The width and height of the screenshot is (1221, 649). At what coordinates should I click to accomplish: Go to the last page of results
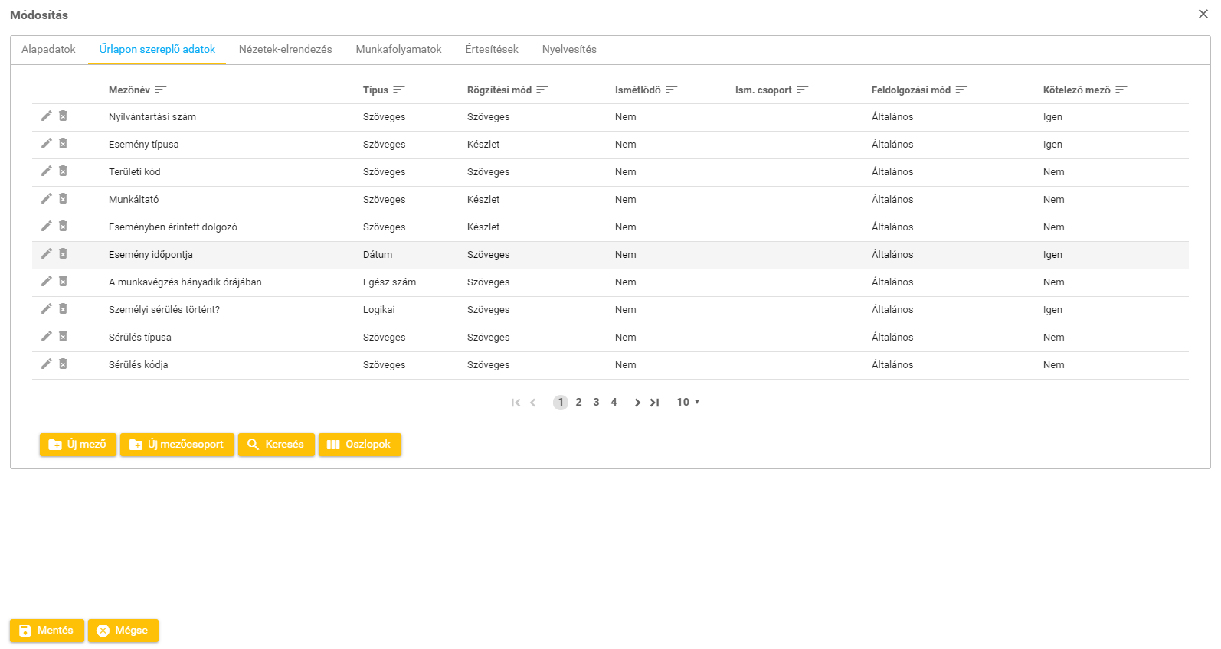point(654,403)
